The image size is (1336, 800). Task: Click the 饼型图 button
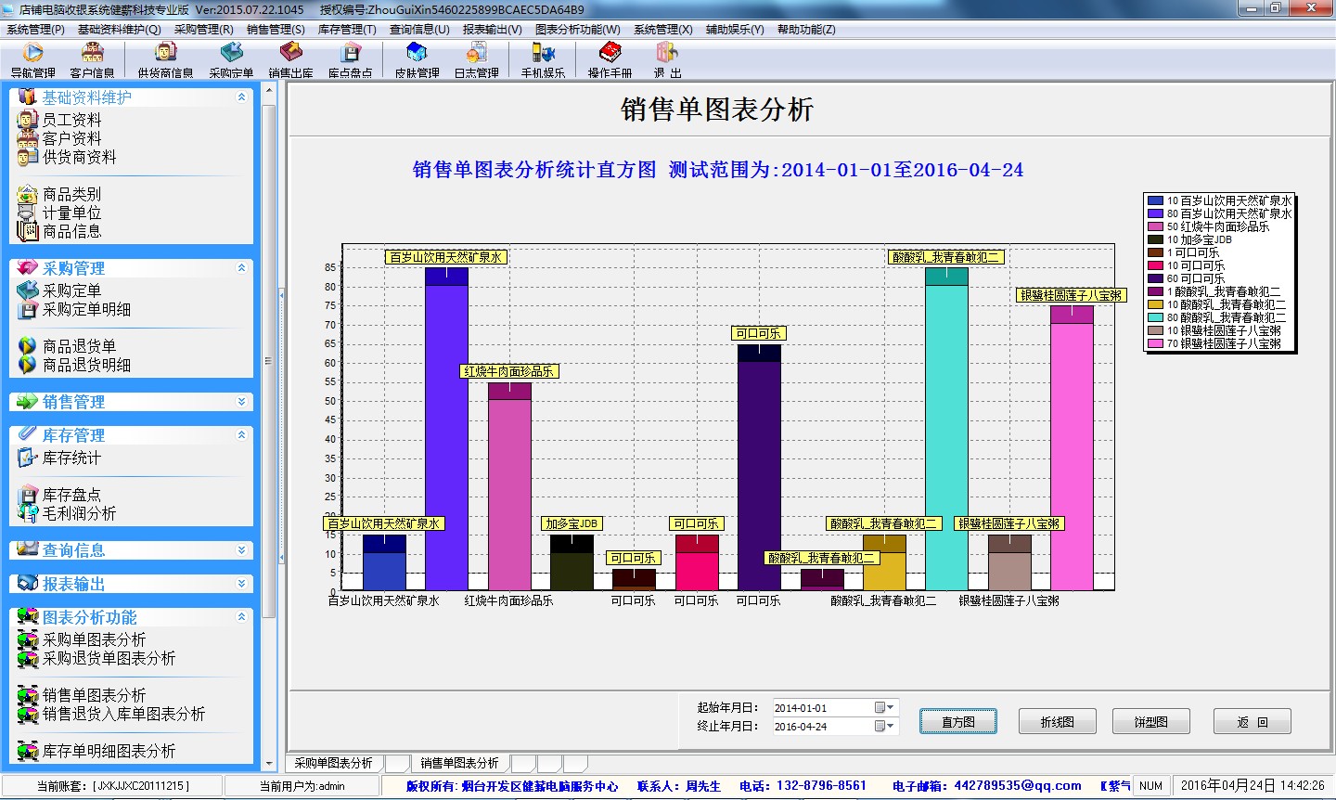[x=1150, y=722]
